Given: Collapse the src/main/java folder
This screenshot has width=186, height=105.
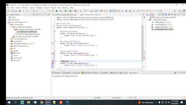Looking at the screenshot, I should pos(10,24).
